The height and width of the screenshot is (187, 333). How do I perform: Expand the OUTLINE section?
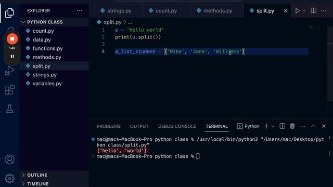[x=37, y=175]
